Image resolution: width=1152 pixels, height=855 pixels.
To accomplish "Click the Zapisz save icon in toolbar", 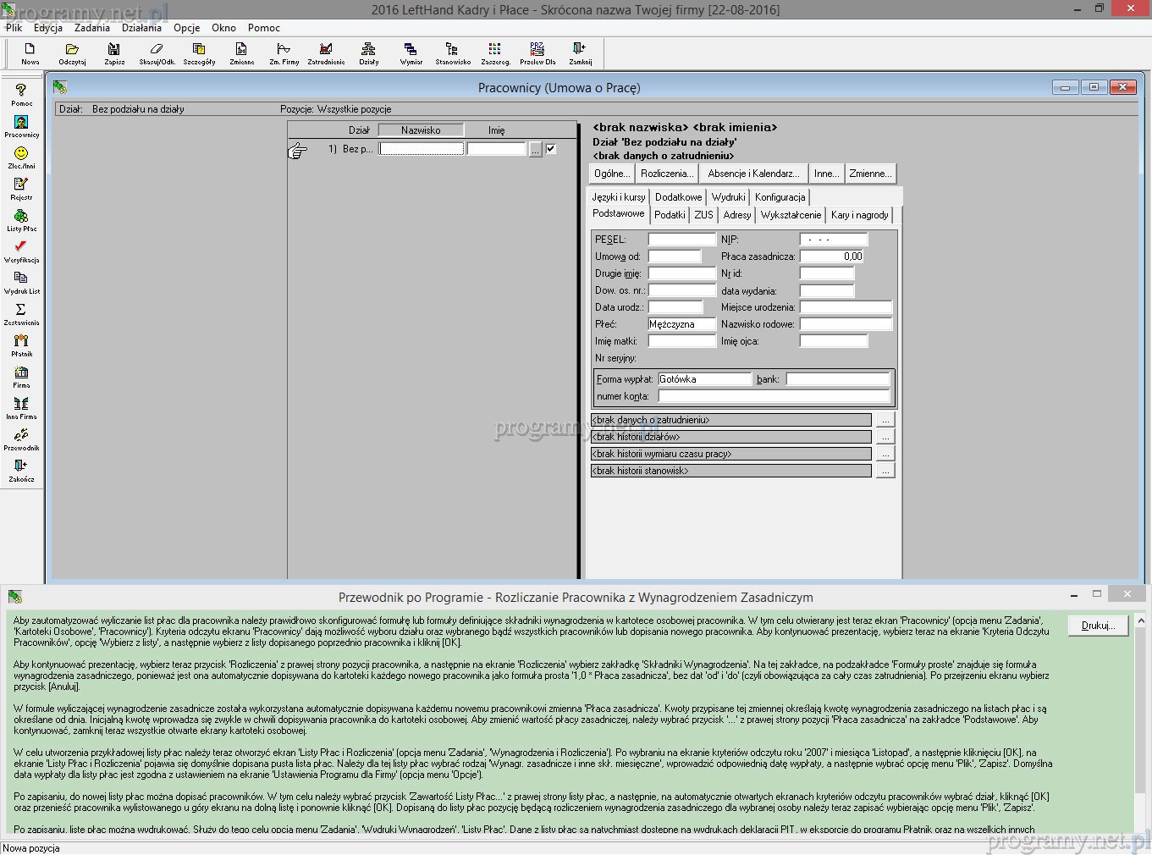I will [114, 53].
